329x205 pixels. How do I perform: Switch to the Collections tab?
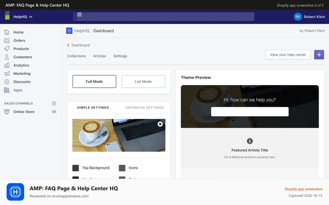point(76,56)
